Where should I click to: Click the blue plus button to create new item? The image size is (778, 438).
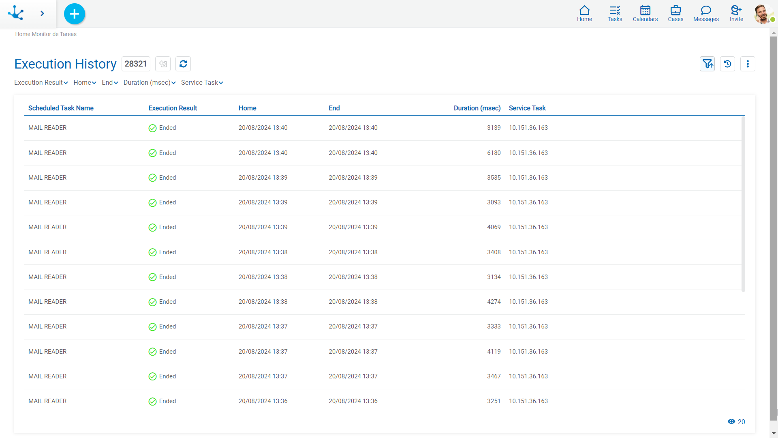(74, 13)
